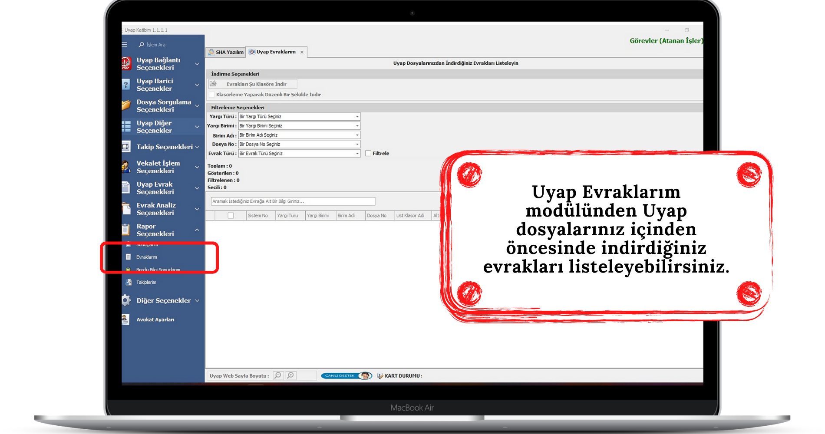This screenshot has width=825, height=434.
Task: Expand Uyap Diğer Seçenekler chevron
Action: (x=197, y=127)
